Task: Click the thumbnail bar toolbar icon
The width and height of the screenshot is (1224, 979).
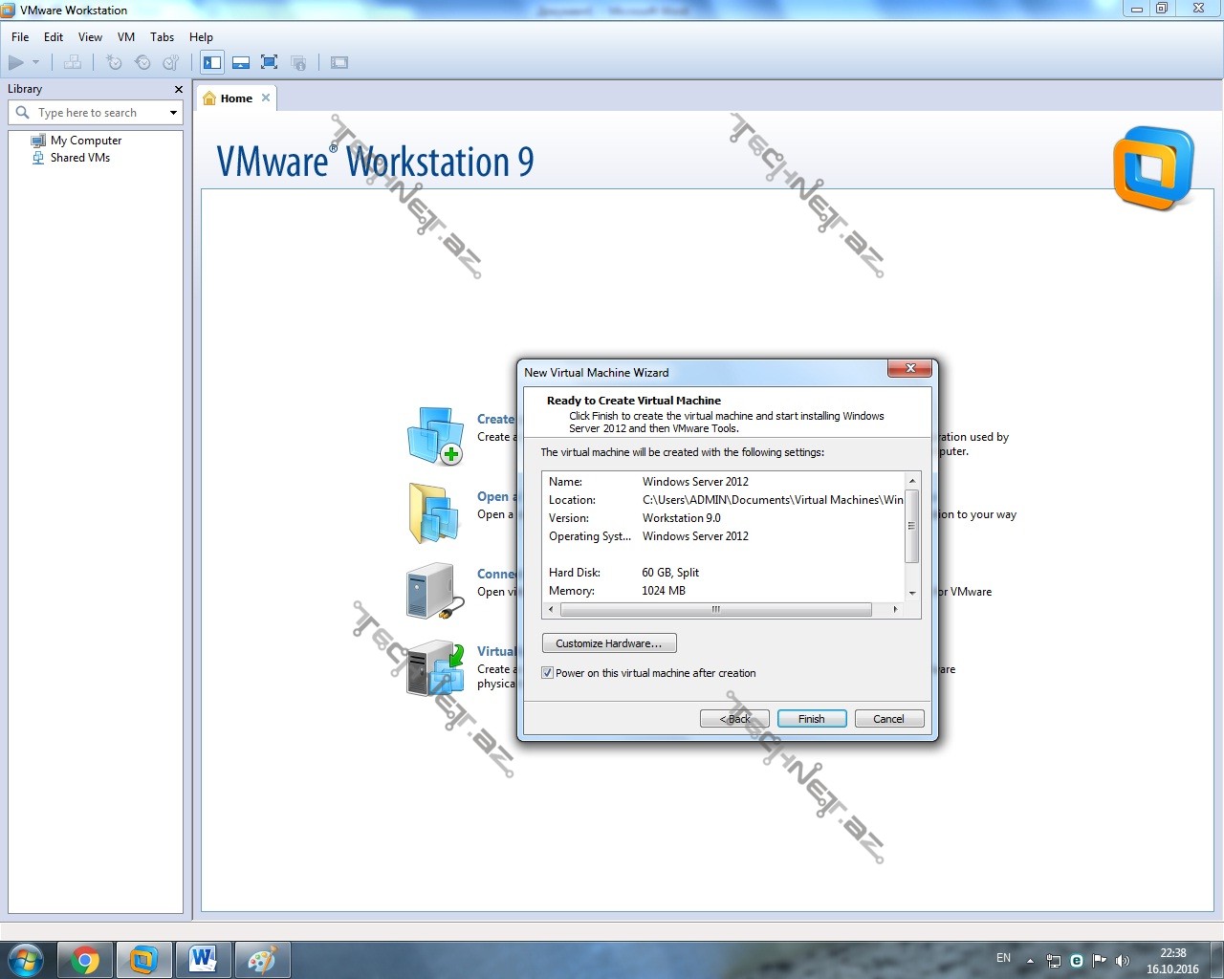Action: tap(241, 63)
